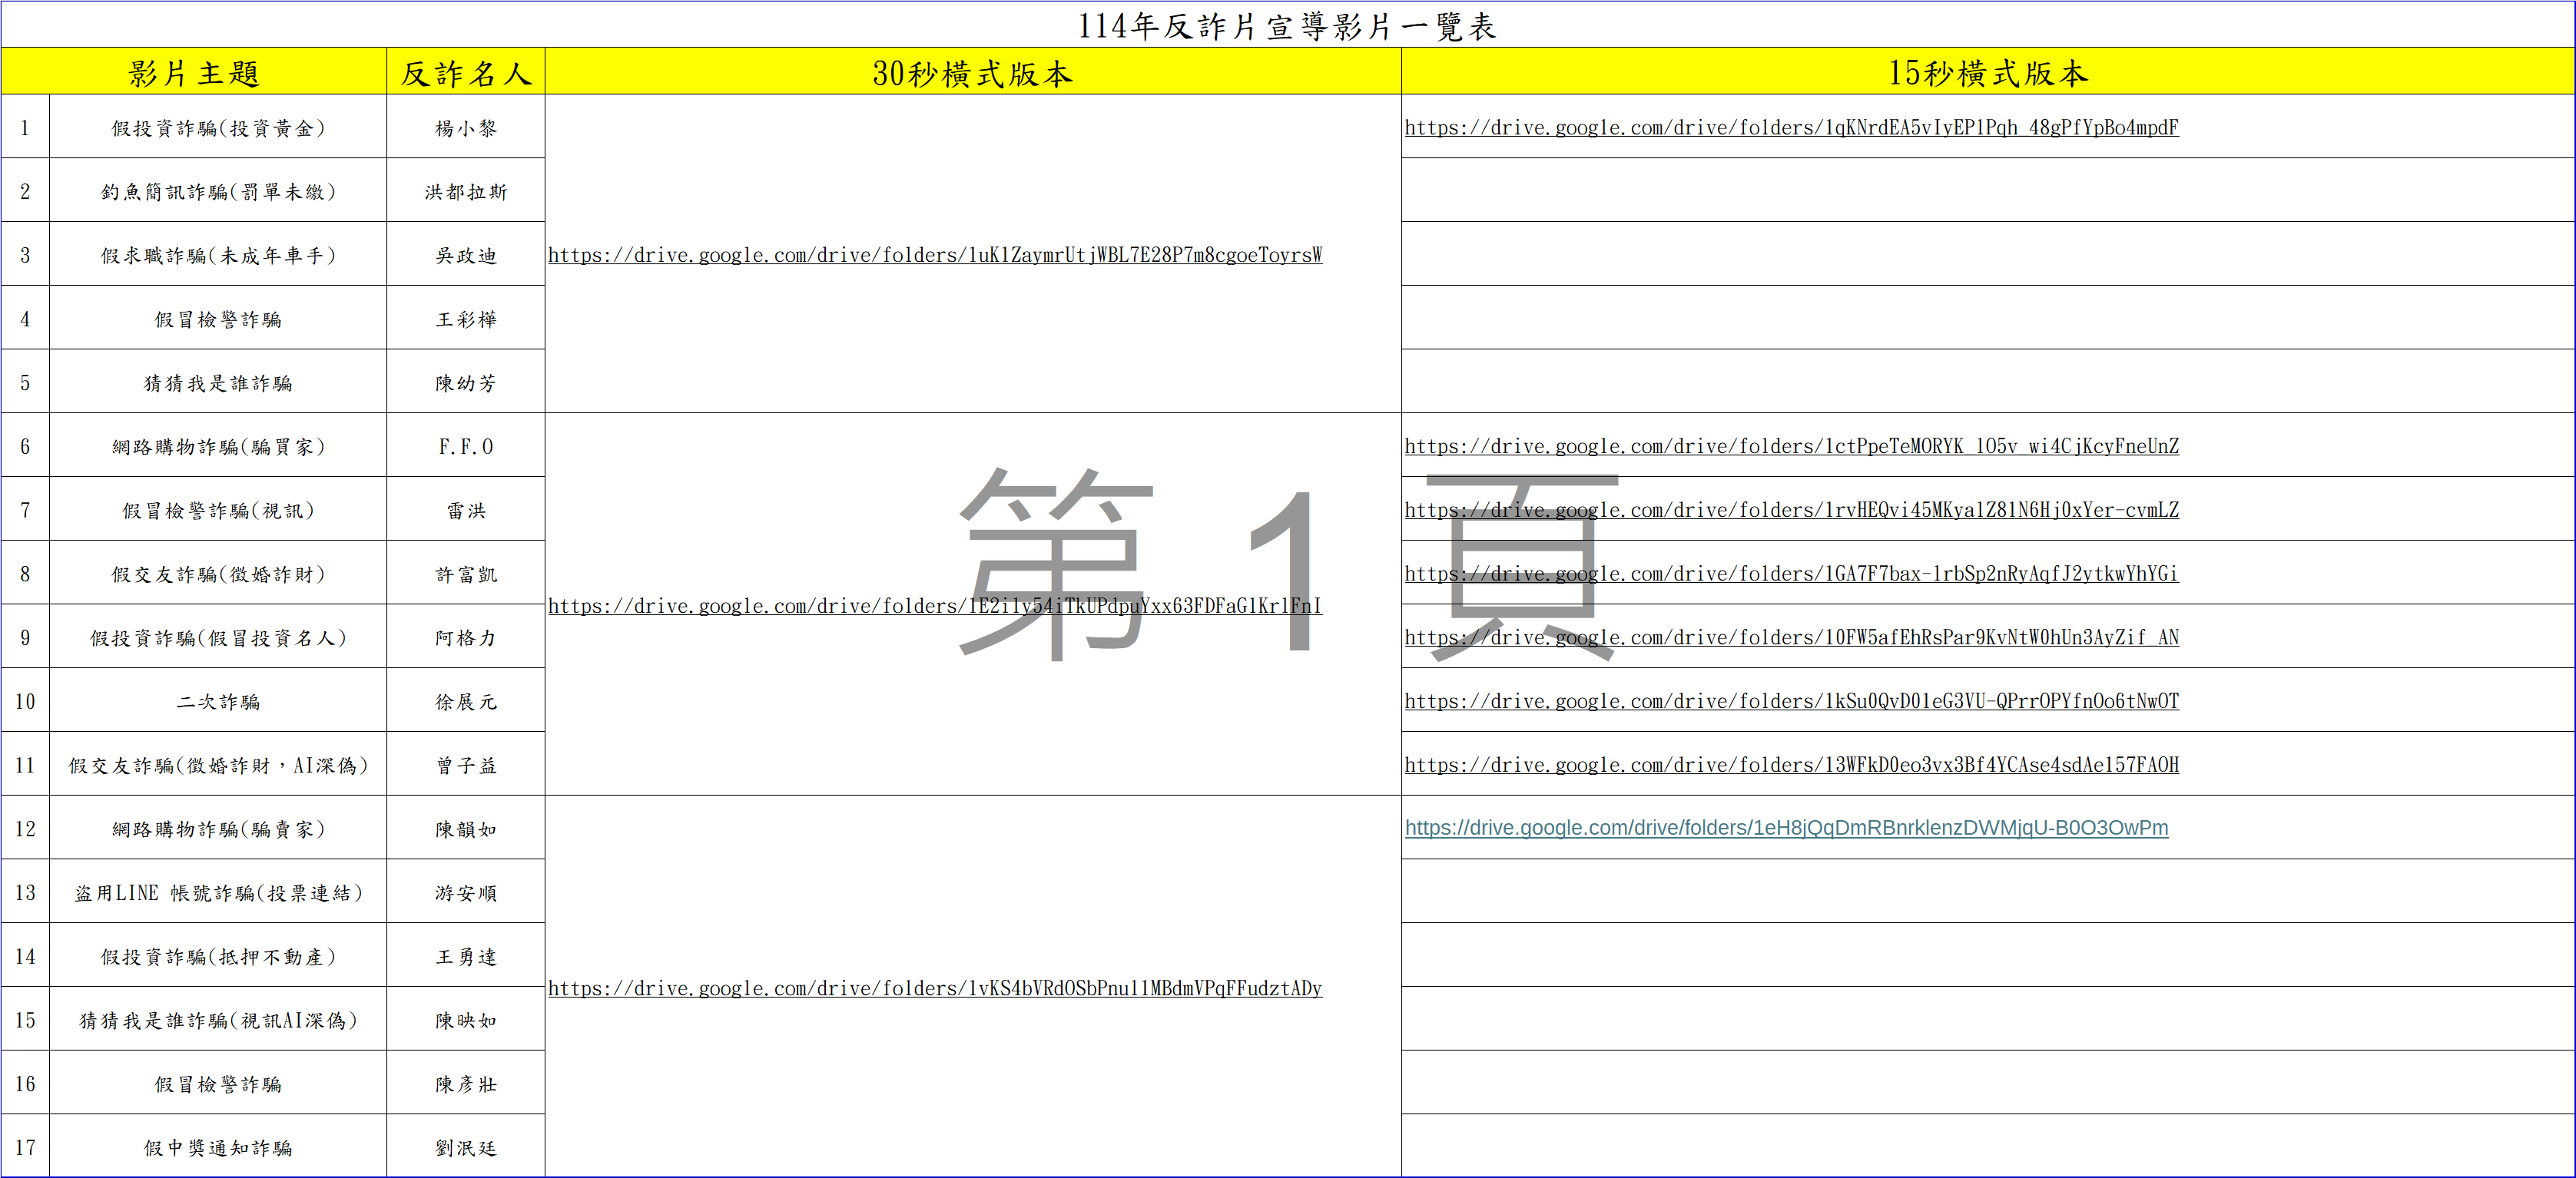The height and width of the screenshot is (1178, 2576).
Task: Open the blue 15秒 link for row 12 陳韻如
Action: coord(1786,829)
